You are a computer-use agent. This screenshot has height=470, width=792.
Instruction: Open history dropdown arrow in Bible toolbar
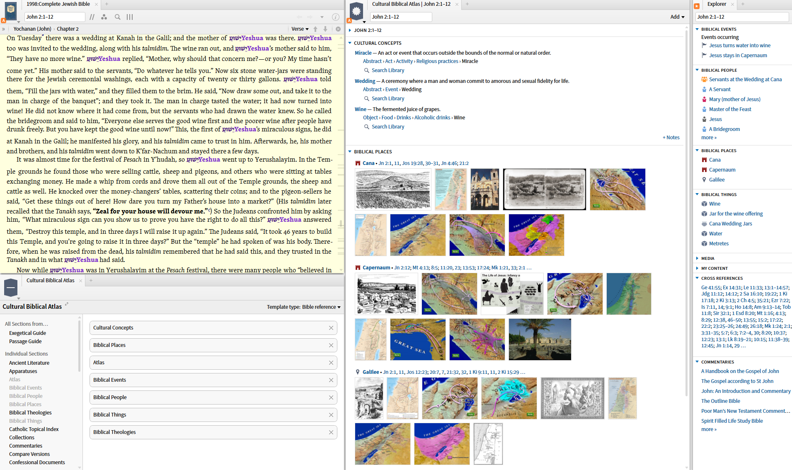322,17
